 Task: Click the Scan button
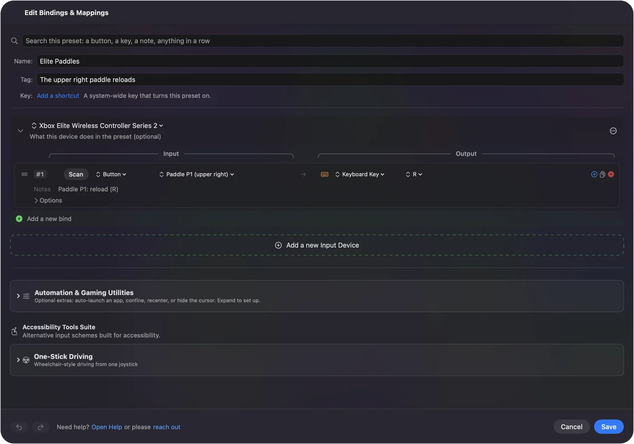click(76, 174)
